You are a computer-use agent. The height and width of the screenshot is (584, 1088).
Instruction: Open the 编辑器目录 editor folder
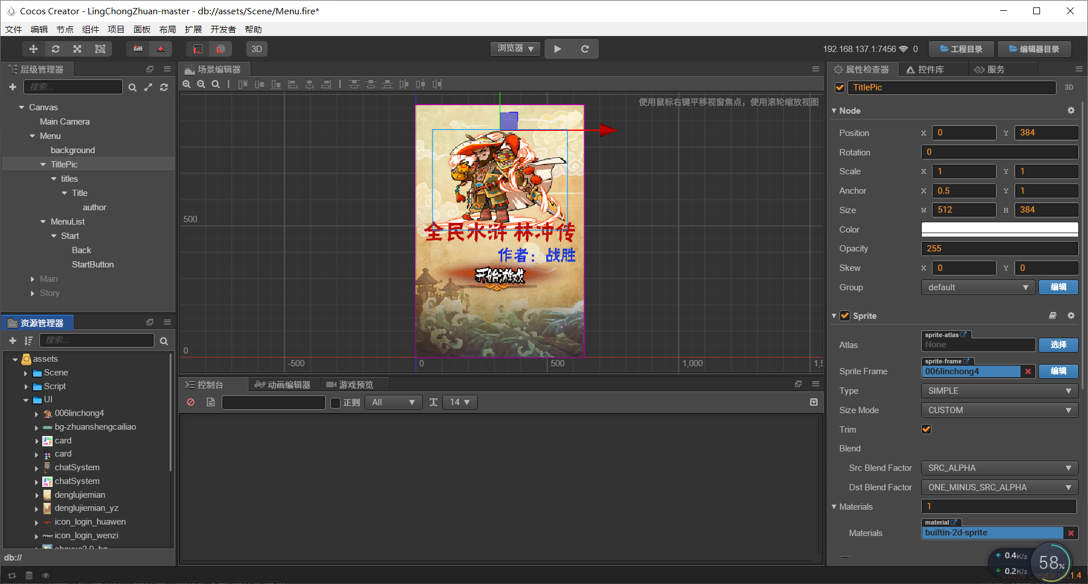point(1034,49)
